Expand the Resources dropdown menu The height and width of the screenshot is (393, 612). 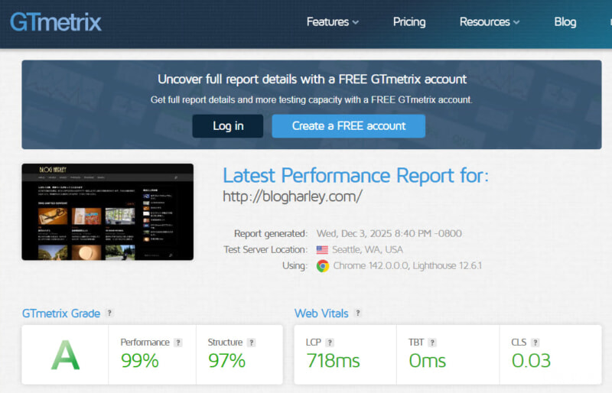[490, 22]
